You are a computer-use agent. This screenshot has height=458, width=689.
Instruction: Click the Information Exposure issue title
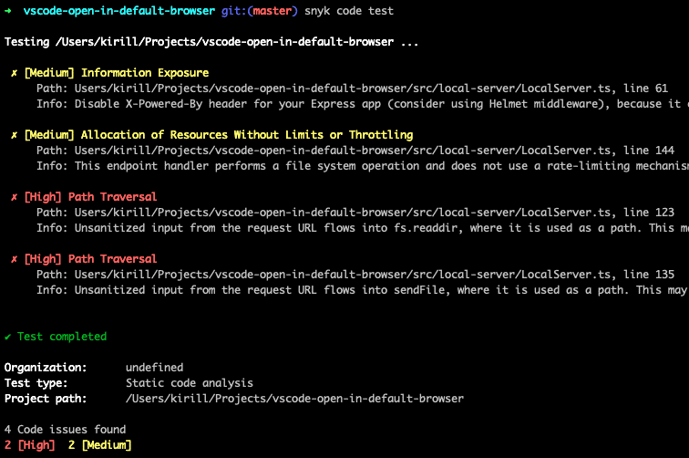tap(145, 73)
